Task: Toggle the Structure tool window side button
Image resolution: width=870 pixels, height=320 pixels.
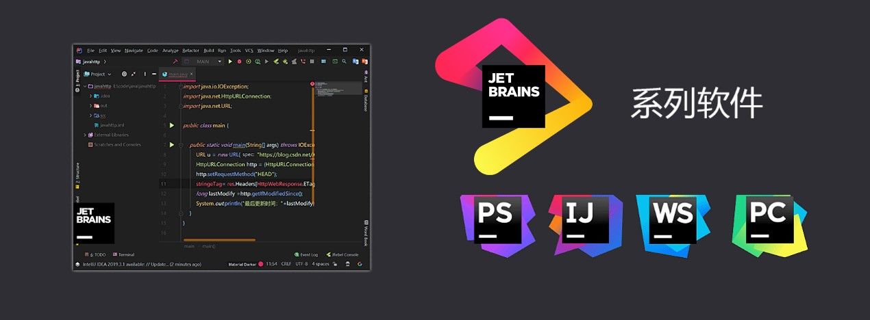Action: (x=77, y=175)
